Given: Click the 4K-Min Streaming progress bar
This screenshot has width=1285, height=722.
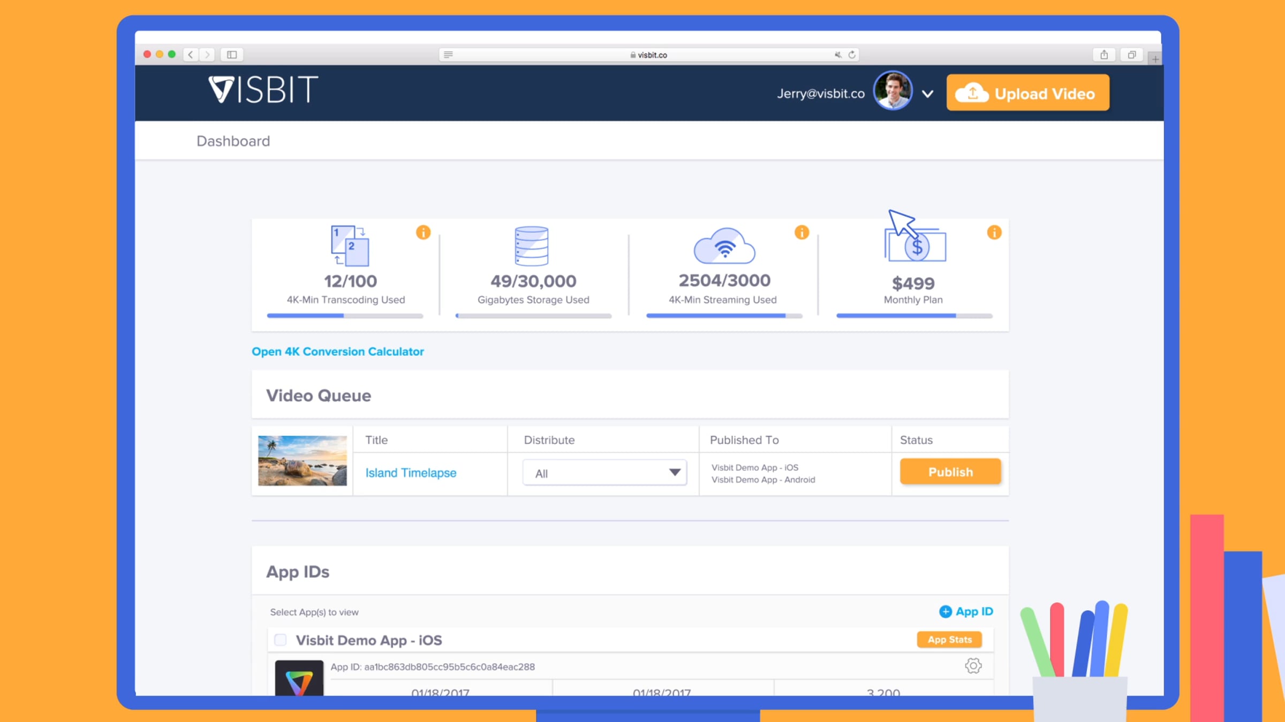Looking at the screenshot, I should tap(724, 316).
